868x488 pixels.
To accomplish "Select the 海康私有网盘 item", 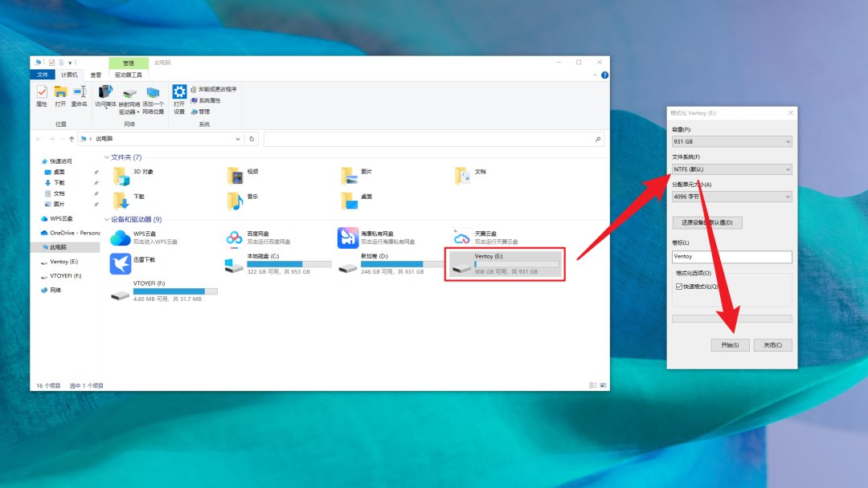I will tap(376, 238).
